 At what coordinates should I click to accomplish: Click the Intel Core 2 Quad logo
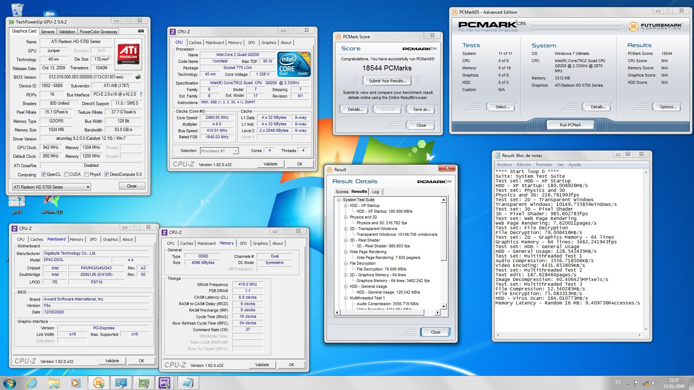[294, 64]
